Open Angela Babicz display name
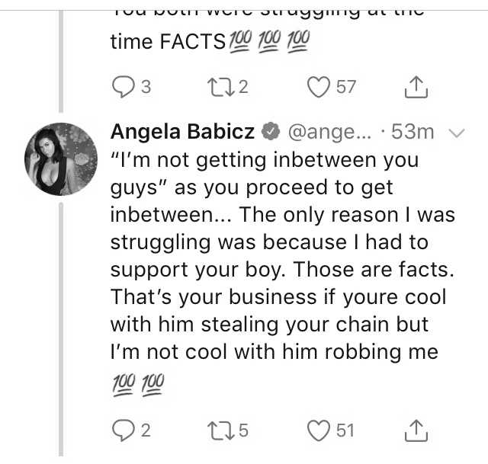This screenshot has height=464, width=488. click(182, 132)
